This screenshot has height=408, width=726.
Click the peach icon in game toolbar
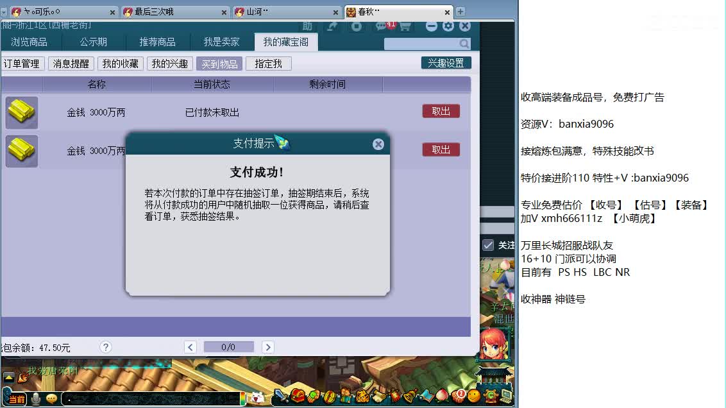(x=442, y=396)
